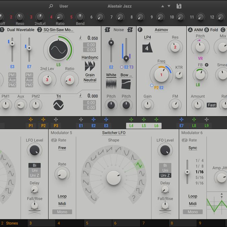Open the LP4 filter mode dropdown
Screen dimensions: 227x227
click(147, 37)
